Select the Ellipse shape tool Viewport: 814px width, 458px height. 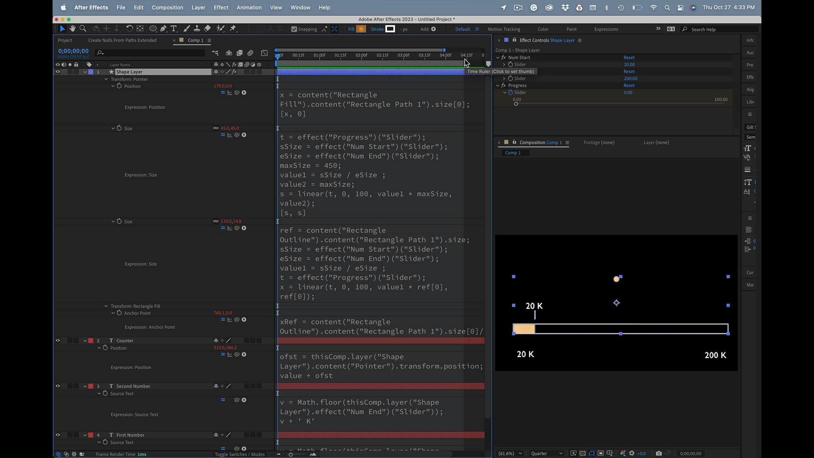coord(153,29)
